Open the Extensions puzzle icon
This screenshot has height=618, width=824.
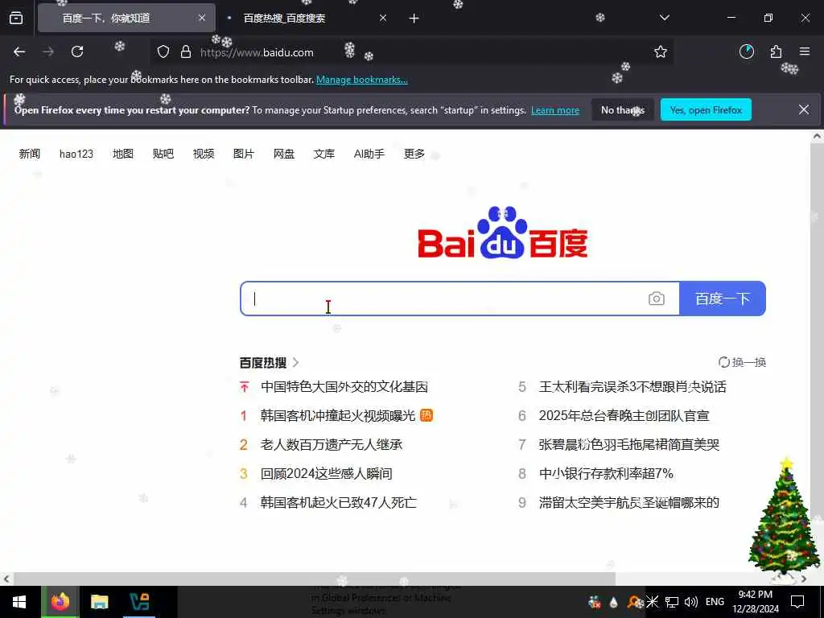(776, 51)
